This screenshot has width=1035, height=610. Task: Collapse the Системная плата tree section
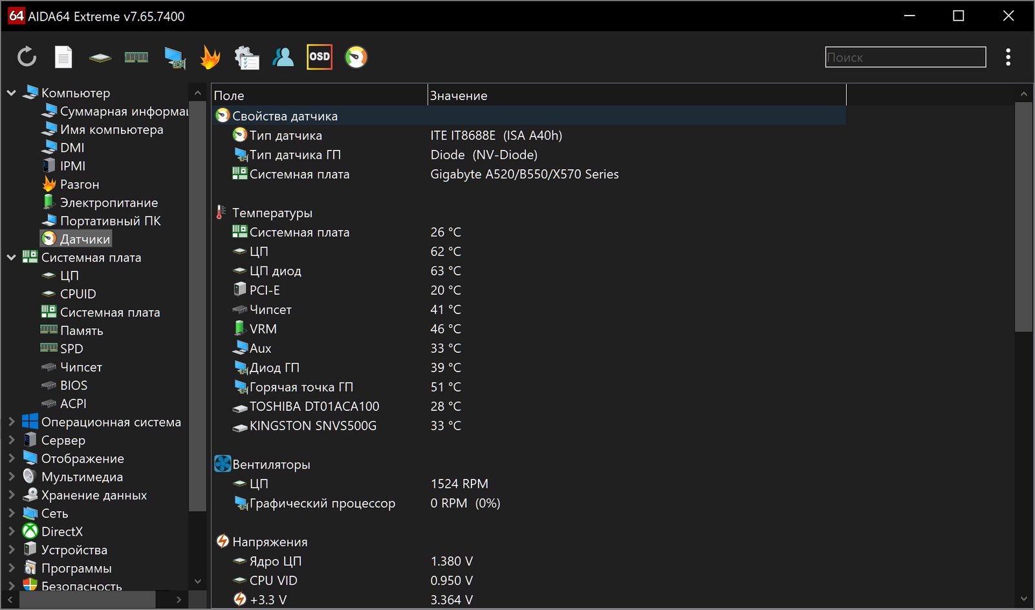point(11,258)
